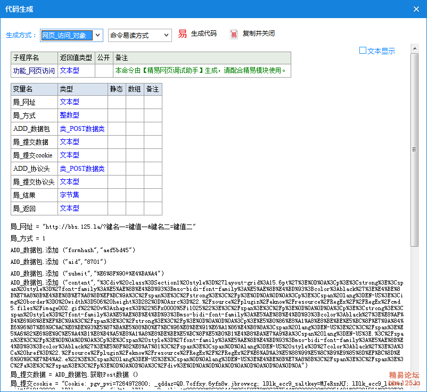
Task: Click 类_POST数据类 type in ADD_数据包 row
Action: (82, 129)
